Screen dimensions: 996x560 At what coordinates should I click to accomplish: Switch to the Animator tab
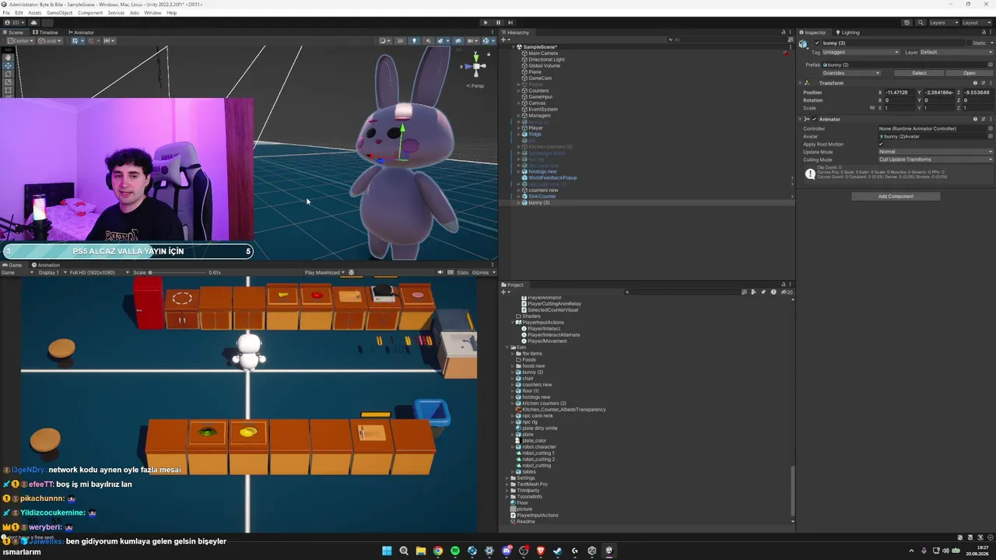point(81,32)
